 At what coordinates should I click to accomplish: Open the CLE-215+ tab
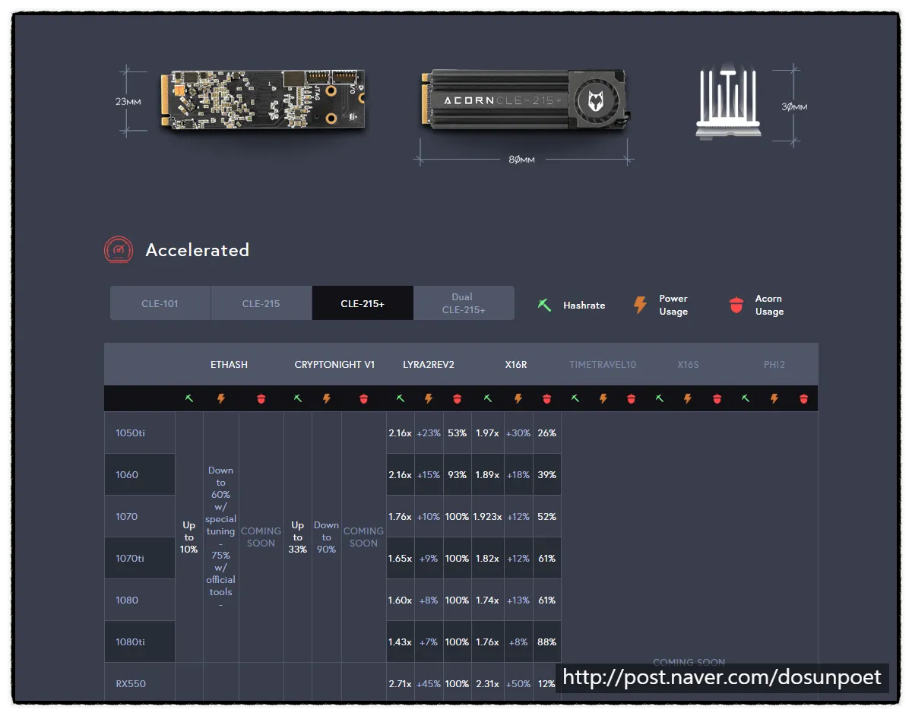[x=363, y=303]
